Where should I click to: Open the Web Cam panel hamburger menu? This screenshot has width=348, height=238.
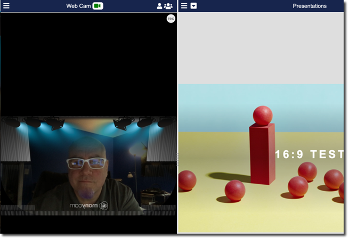click(x=6, y=6)
